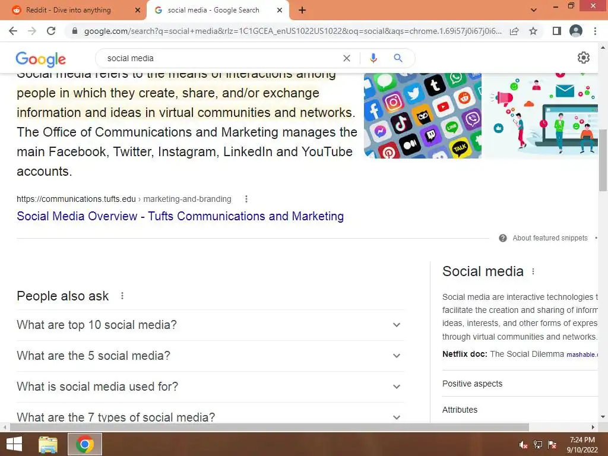608x456 pixels.
Task: Open the social media app icons image
Action: point(423,116)
